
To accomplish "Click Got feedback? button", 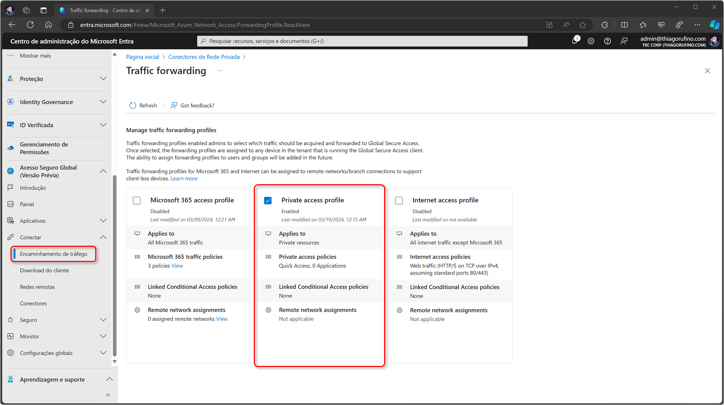I will pyautogui.click(x=193, y=105).
